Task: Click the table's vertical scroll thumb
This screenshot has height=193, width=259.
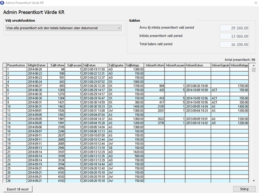Action: 254,70
